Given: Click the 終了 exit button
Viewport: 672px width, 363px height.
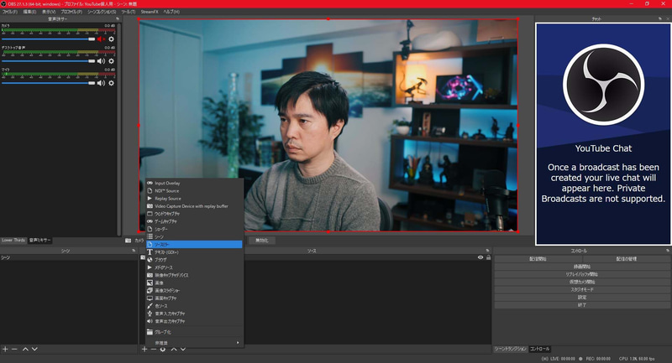Looking at the screenshot, I should coord(582,305).
